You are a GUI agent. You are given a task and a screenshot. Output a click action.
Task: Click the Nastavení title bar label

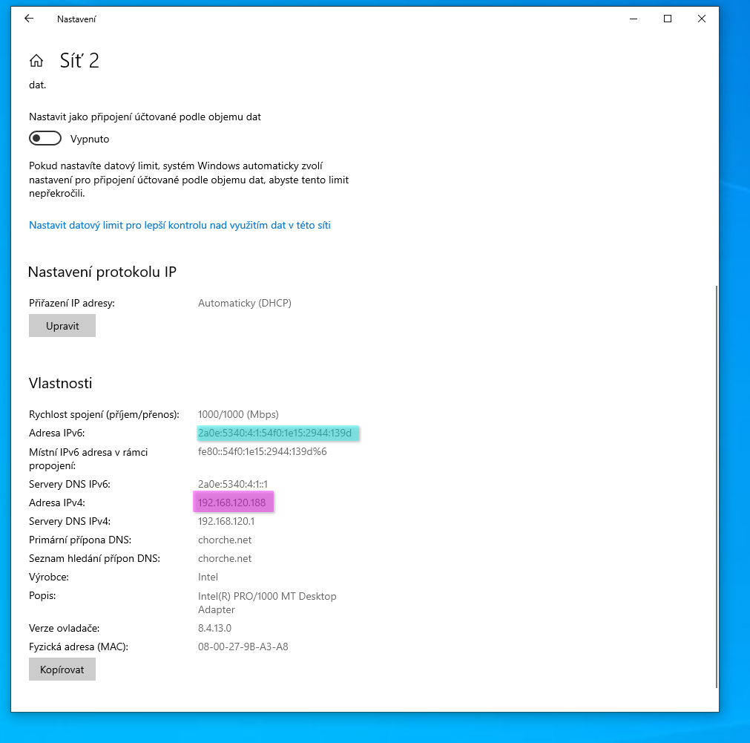coord(76,19)
